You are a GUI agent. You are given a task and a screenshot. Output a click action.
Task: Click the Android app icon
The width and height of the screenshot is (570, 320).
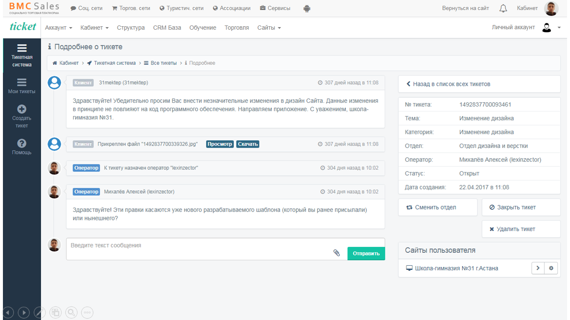[x=307, y=8]
